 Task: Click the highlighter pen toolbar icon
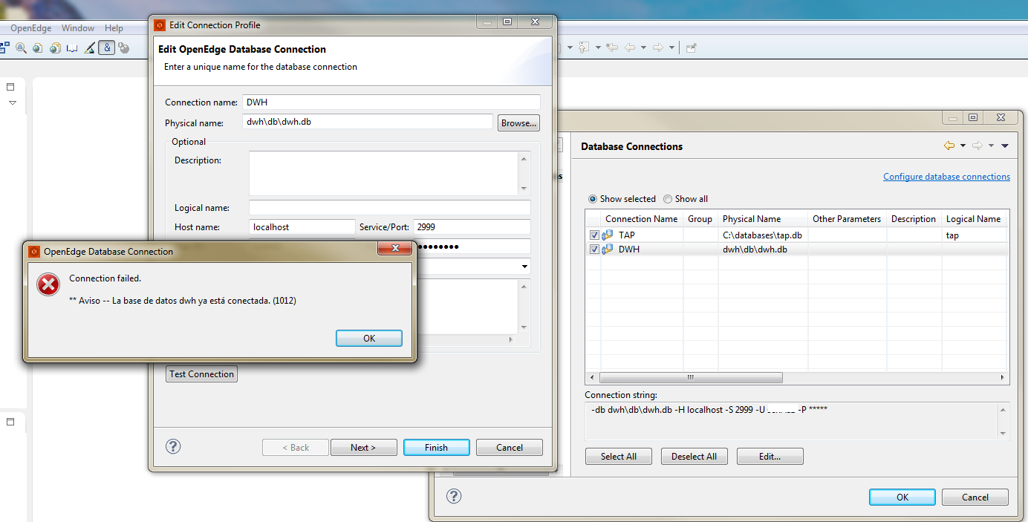(90, 48)
